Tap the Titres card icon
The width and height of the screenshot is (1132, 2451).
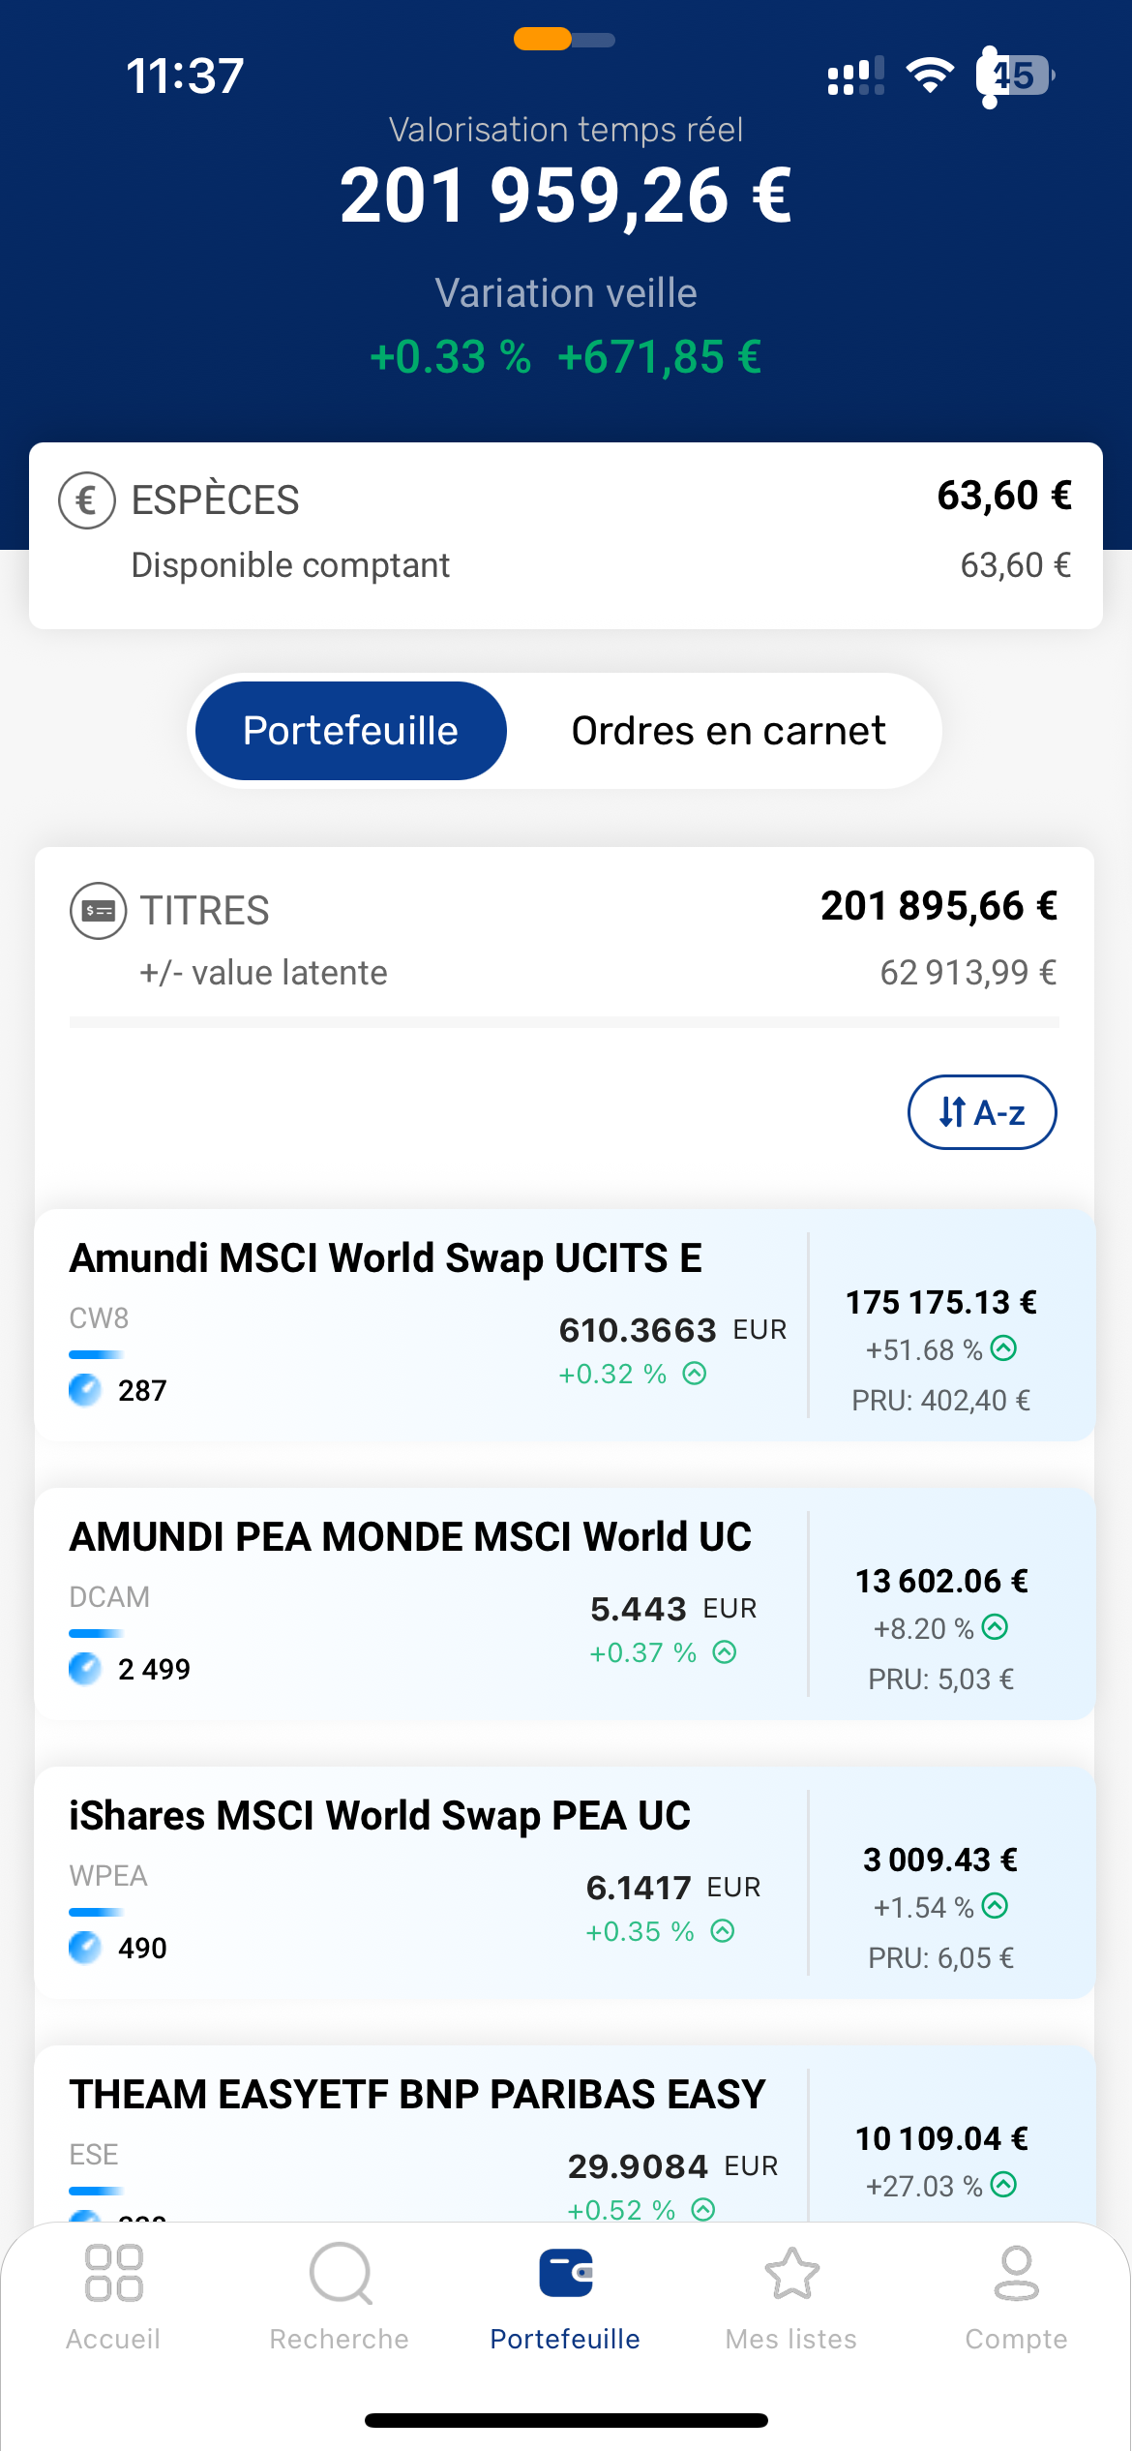99,911
